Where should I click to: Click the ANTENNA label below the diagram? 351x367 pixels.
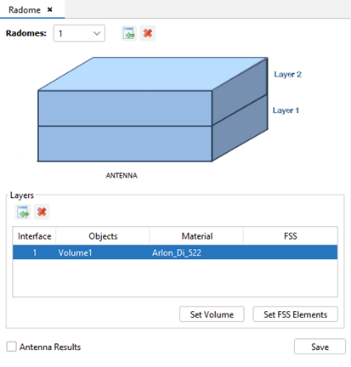tap(122, 176)
